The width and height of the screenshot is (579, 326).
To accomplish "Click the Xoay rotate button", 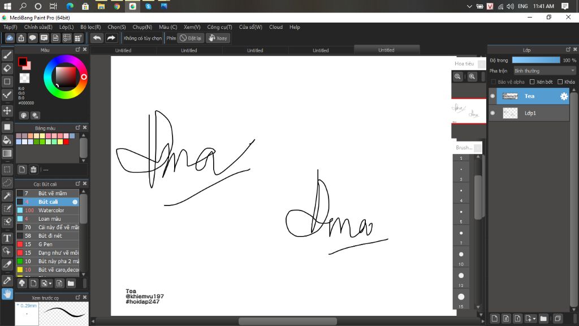I will (218, 38).
